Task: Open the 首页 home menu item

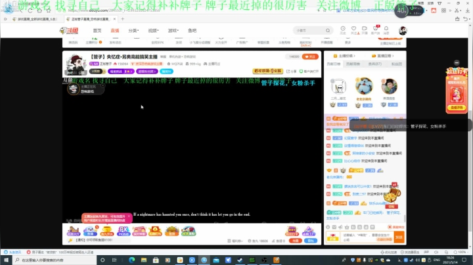Action: tap(97, 31)
